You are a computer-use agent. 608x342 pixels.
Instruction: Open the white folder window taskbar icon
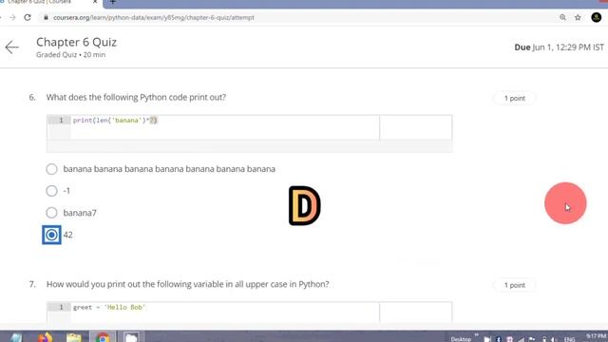pos(131,337)
